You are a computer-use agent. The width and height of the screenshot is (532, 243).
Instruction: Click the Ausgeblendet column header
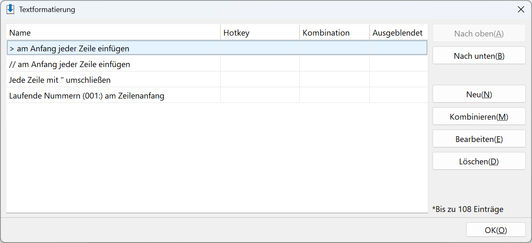[x=398, y=33]
